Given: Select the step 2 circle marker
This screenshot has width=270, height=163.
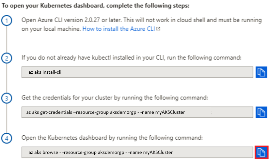Looking at the screenshot, I should coord(7,58).
